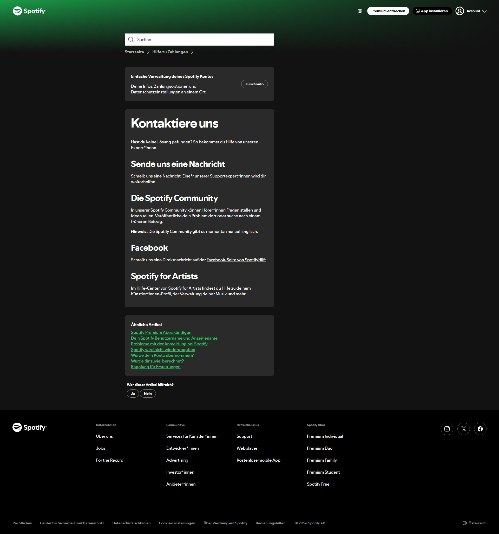The width and height of the screenshot is (499, 534).
Task: Click the Spotify logo in the header
Action: 30,11
